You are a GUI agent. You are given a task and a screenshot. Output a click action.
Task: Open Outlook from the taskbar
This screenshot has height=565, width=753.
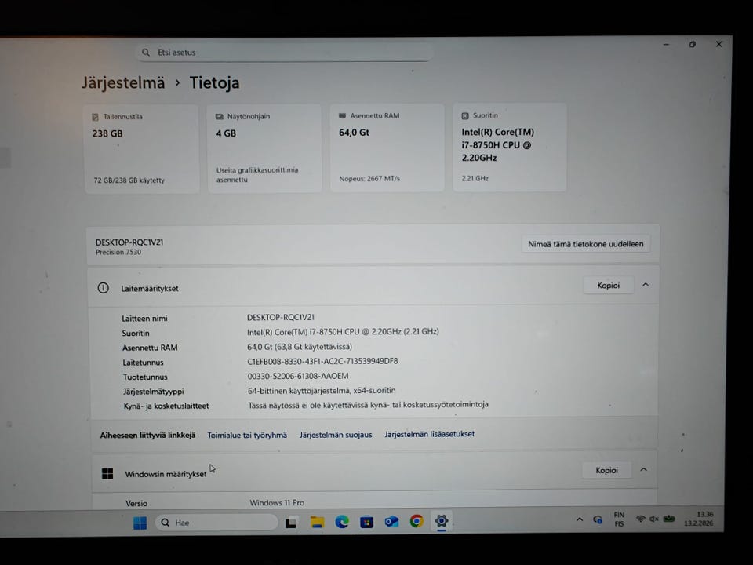(392, 522)
